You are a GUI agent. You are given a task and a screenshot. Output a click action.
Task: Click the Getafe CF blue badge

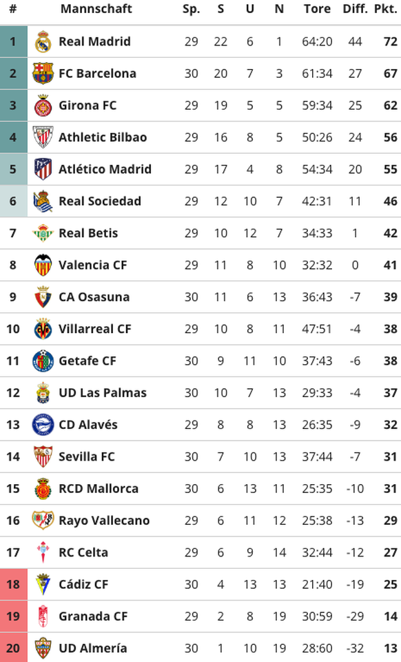coord(43,361)
